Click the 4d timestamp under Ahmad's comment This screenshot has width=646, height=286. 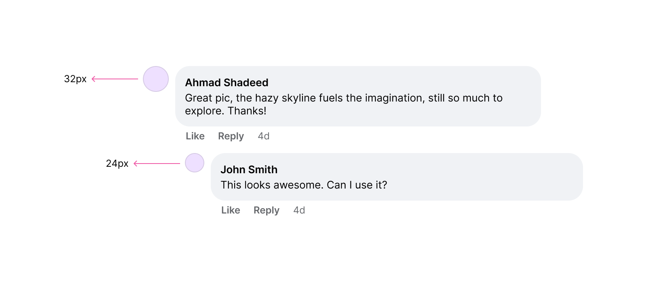pos(264,136)
